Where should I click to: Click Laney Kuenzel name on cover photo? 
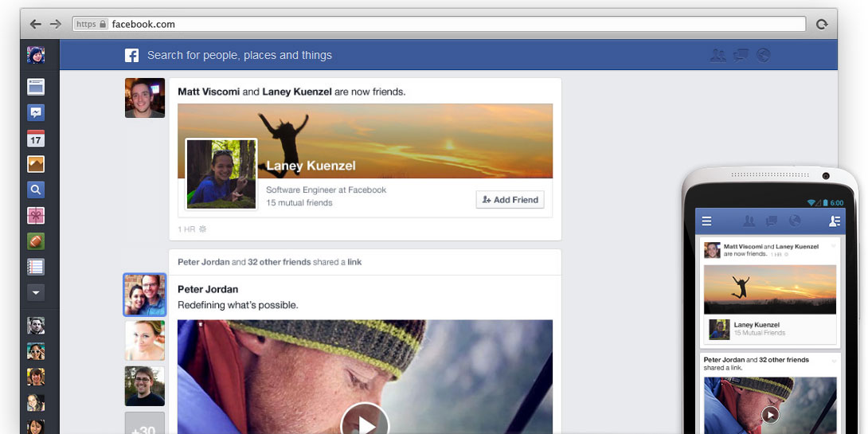(311, 166)
